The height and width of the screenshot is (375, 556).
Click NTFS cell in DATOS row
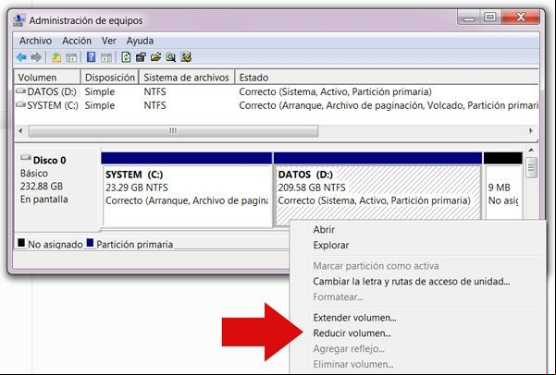154,91
